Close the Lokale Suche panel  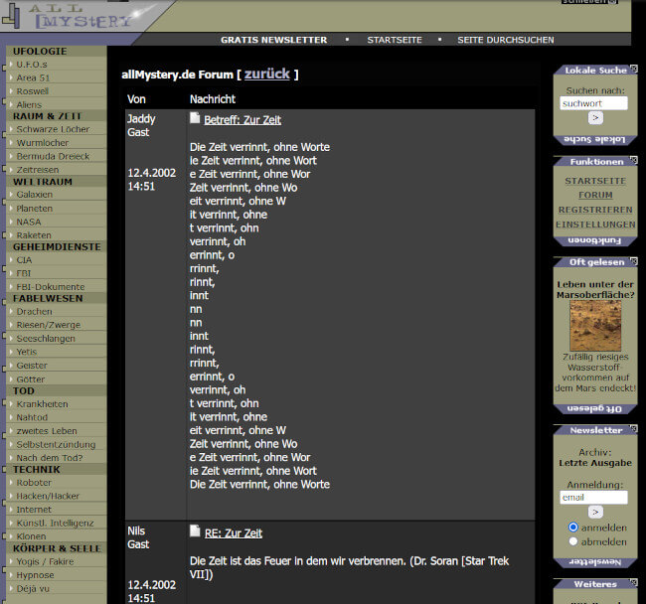pyautogui.click(x=633, y=70)
